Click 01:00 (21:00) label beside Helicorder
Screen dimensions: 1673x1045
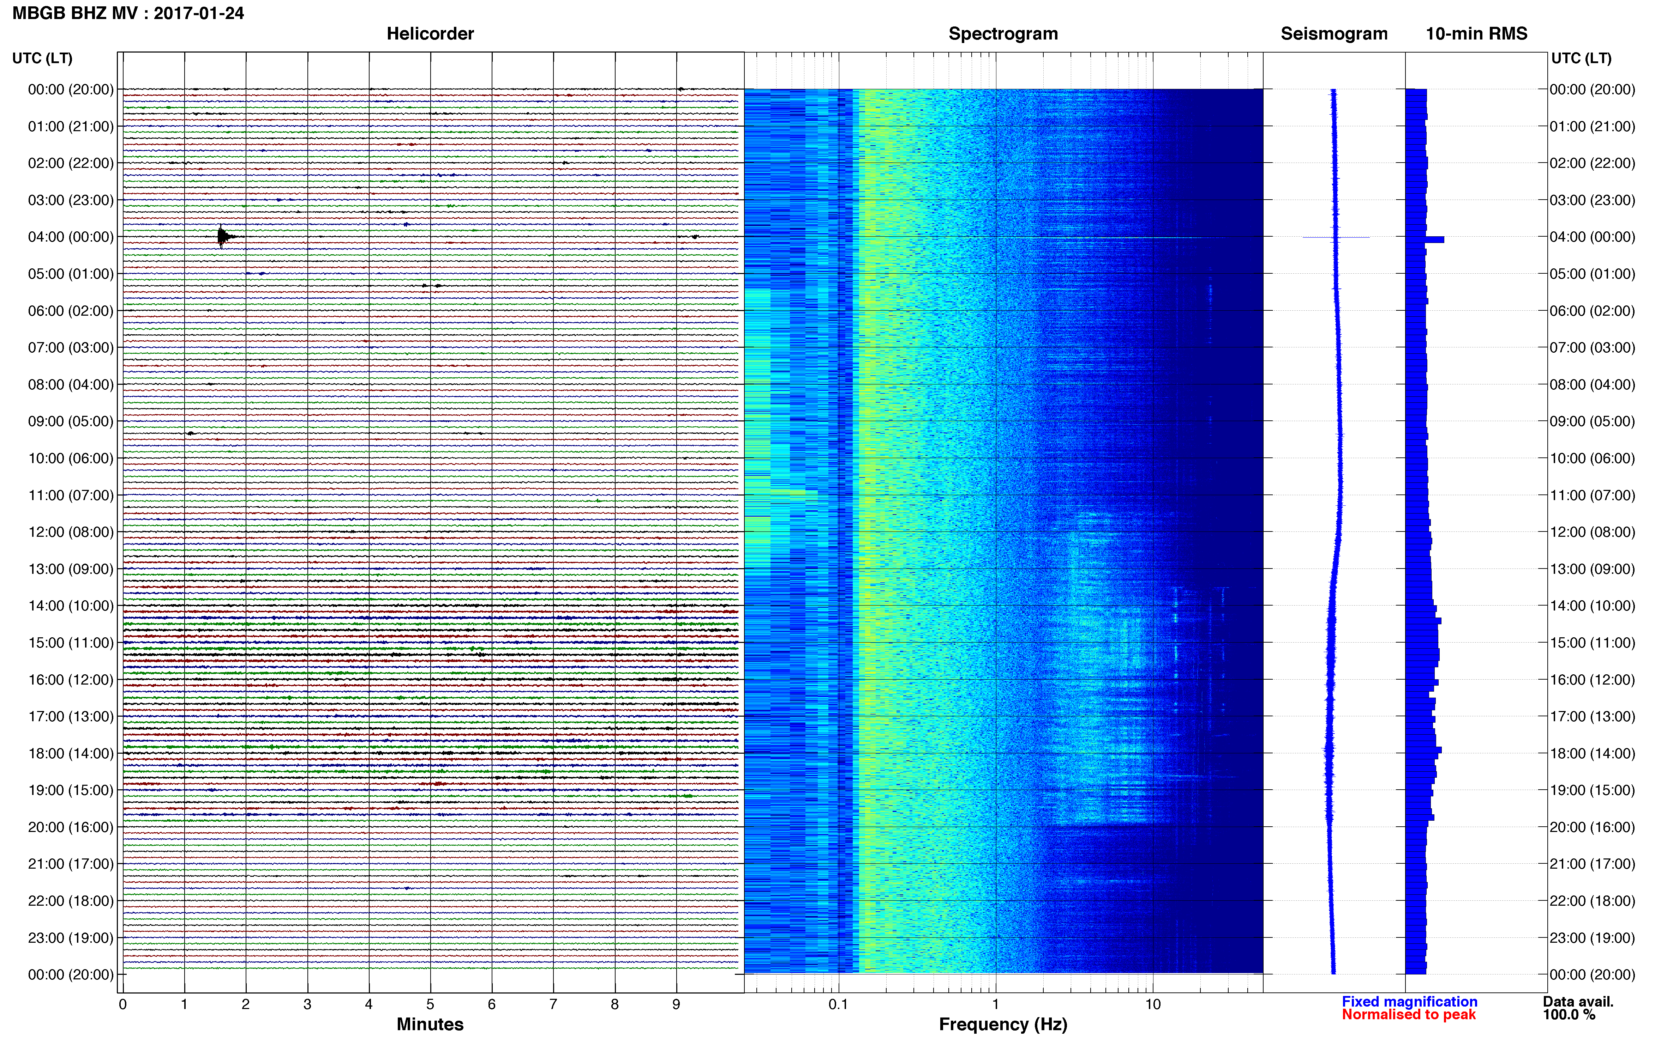71,127
